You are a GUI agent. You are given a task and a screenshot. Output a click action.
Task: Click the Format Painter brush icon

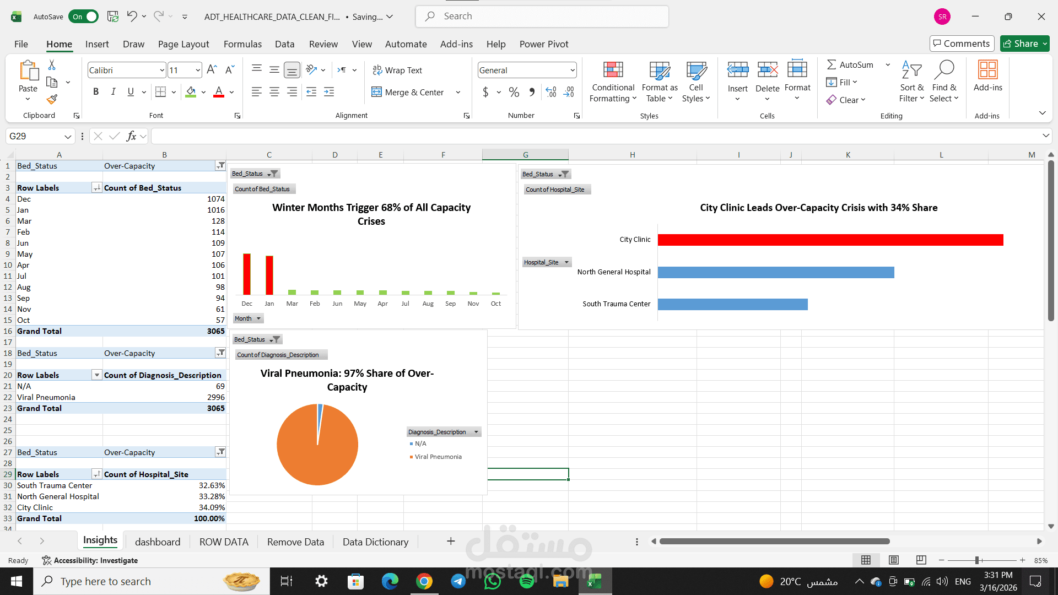[x=52, y=99]
